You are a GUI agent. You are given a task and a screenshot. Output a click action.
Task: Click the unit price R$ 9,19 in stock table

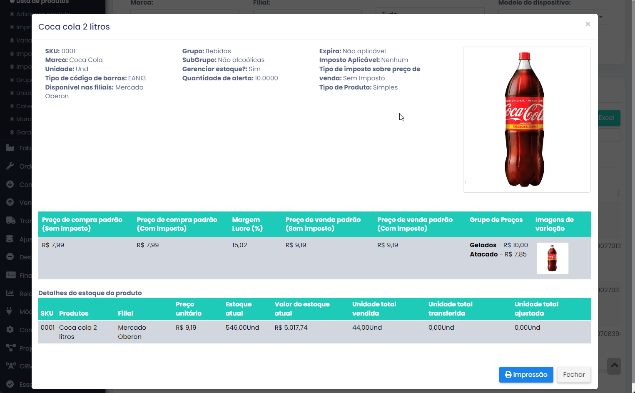(186, 328)
